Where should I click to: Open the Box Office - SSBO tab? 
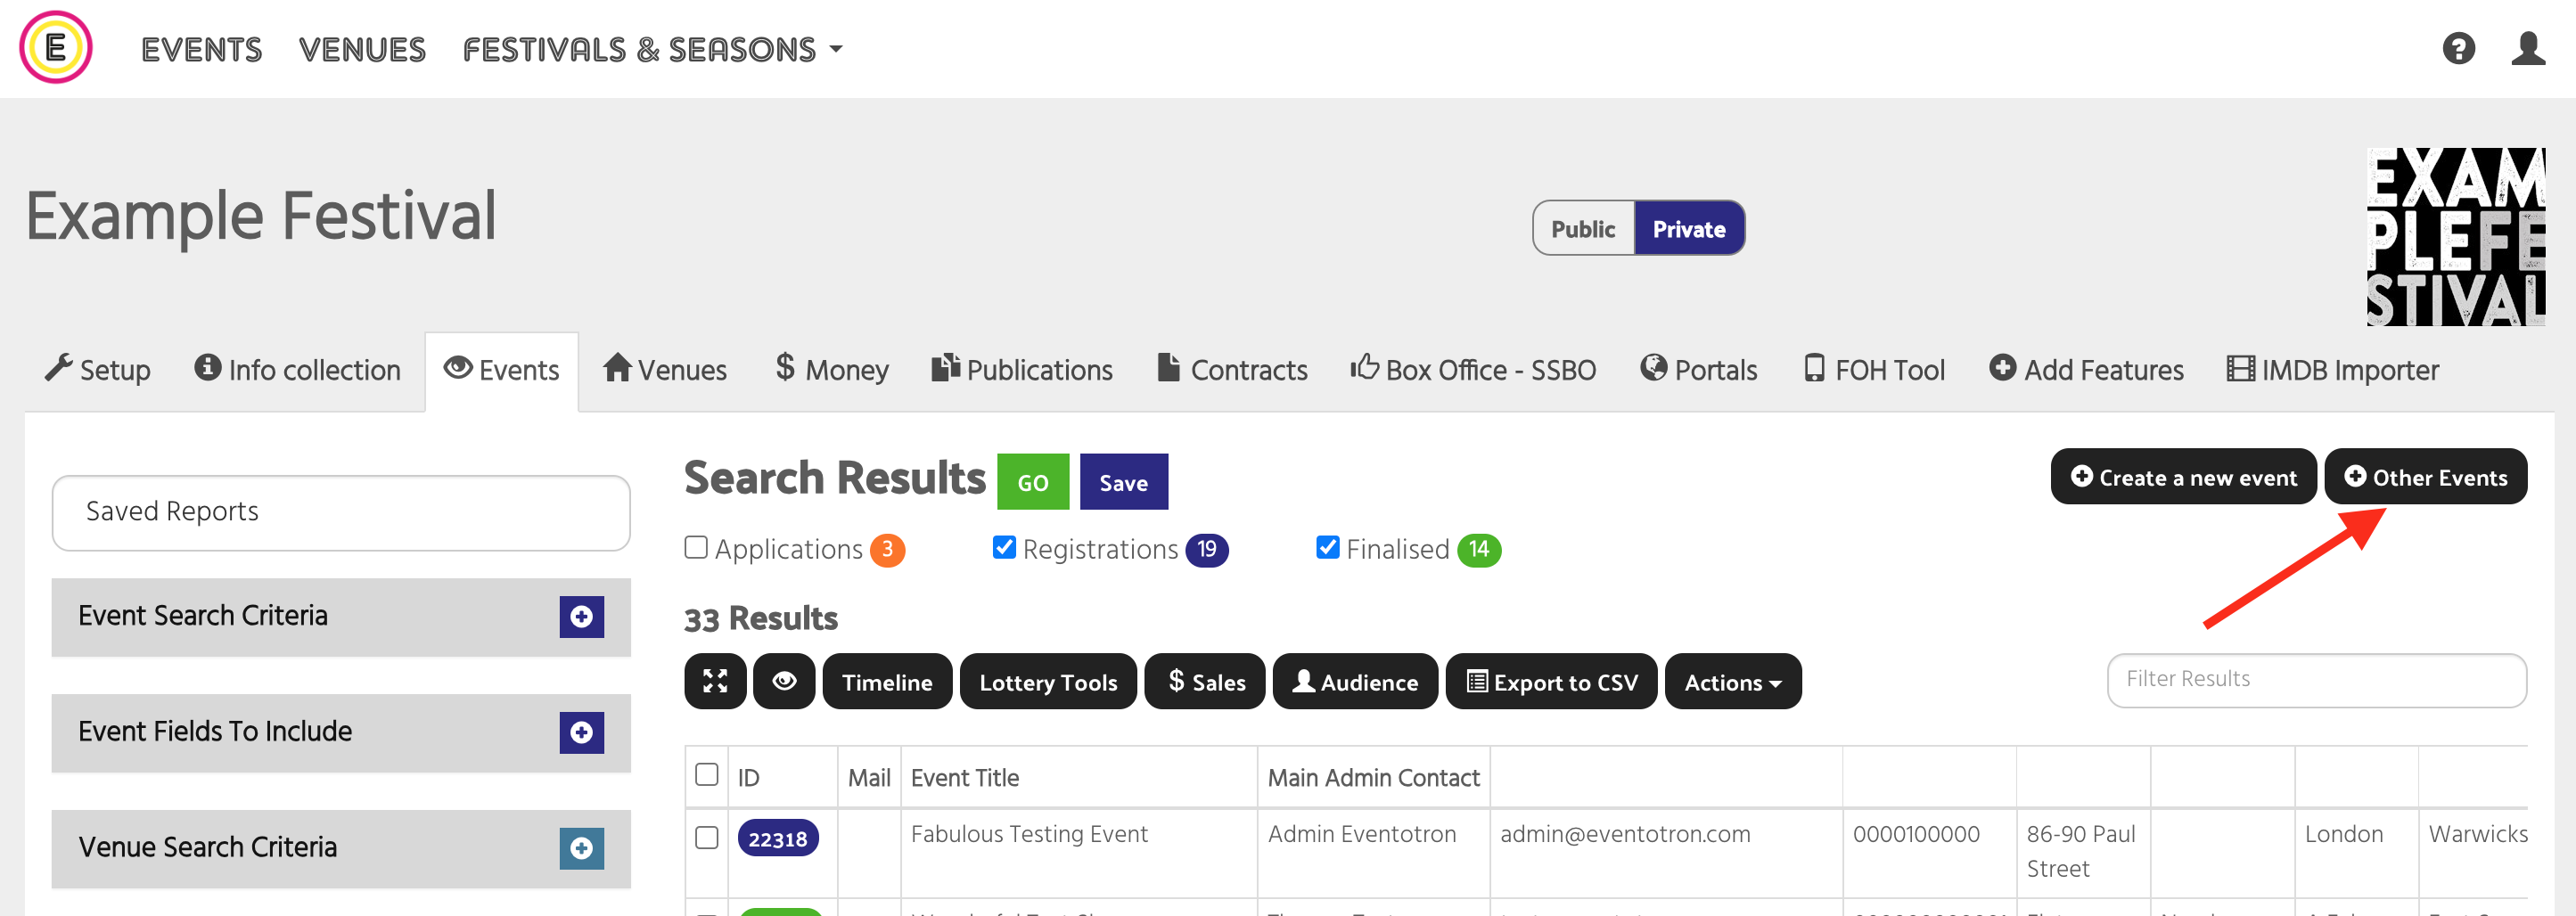1473,370
